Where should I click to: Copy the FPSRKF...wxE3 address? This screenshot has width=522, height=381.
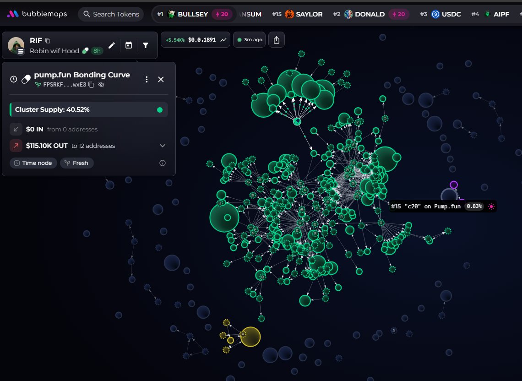91,85
